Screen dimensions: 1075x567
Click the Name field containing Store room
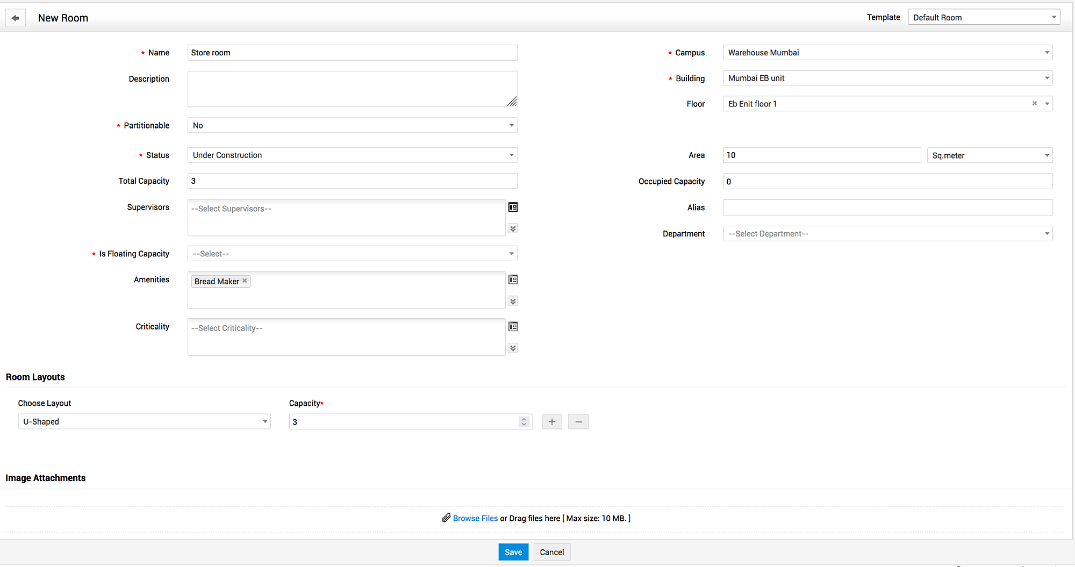pos(353,53)
